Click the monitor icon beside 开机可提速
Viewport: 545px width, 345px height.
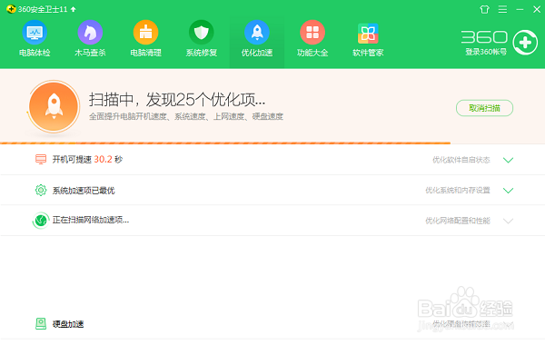41,159
